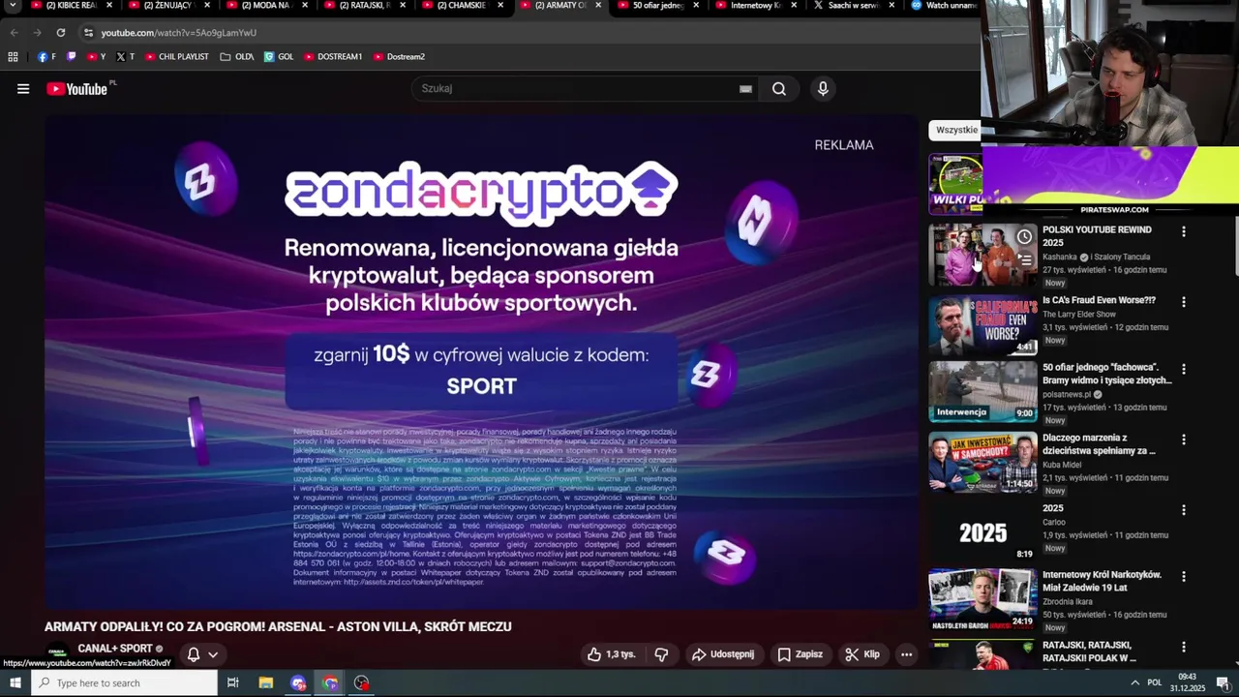Open options for the 2025 Carloo video
This screenshot has width=1239, height=697.
1183,510
